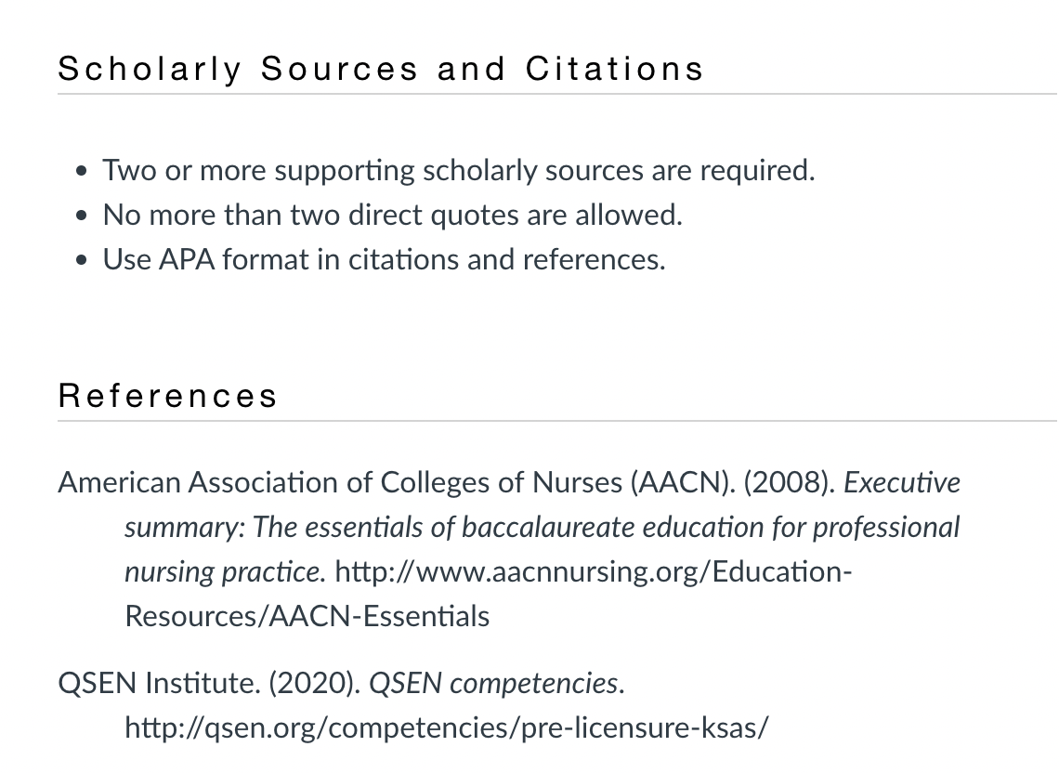Click the word 'Citations' in the heading
The image size is (1059, 773).
615,70
